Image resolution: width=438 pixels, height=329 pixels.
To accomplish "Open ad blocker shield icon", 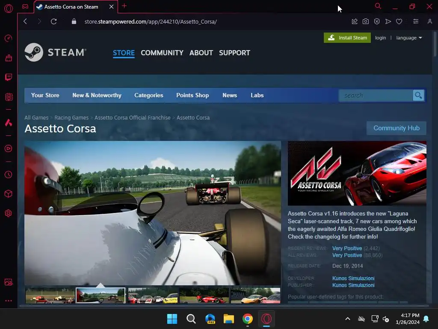I will (x=377, y=21).
